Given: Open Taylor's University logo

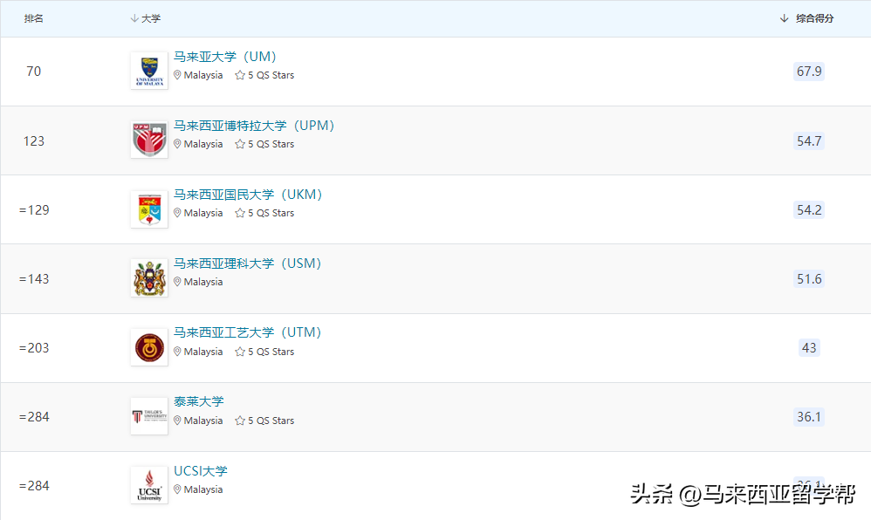Looking at the screenshot, I should click(x=149, y=416).
